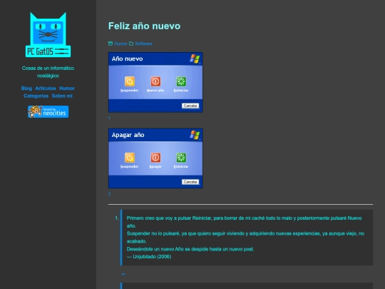Click the tag icon beside Humor
Screen dimensions: 385x289
111,44
